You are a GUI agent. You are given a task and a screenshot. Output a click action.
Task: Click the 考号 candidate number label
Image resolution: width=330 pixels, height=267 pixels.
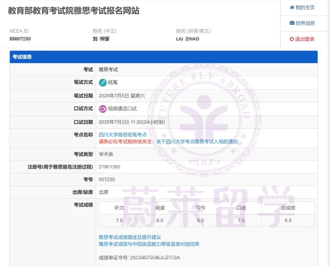click(88, 179)
